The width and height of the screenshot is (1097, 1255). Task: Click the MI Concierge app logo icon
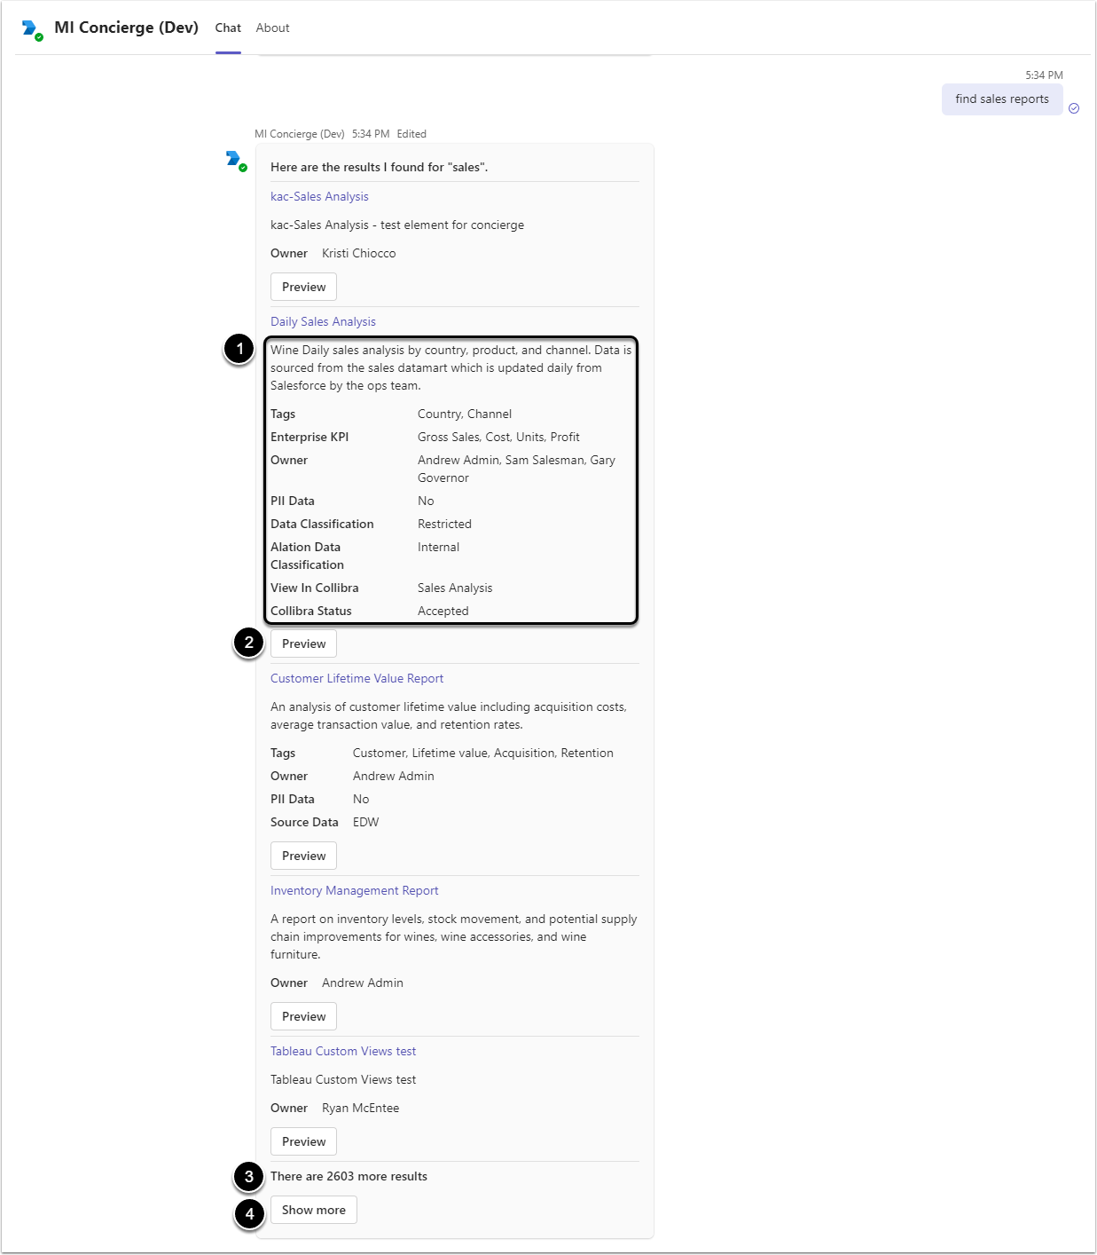click(x=31, y=29)
